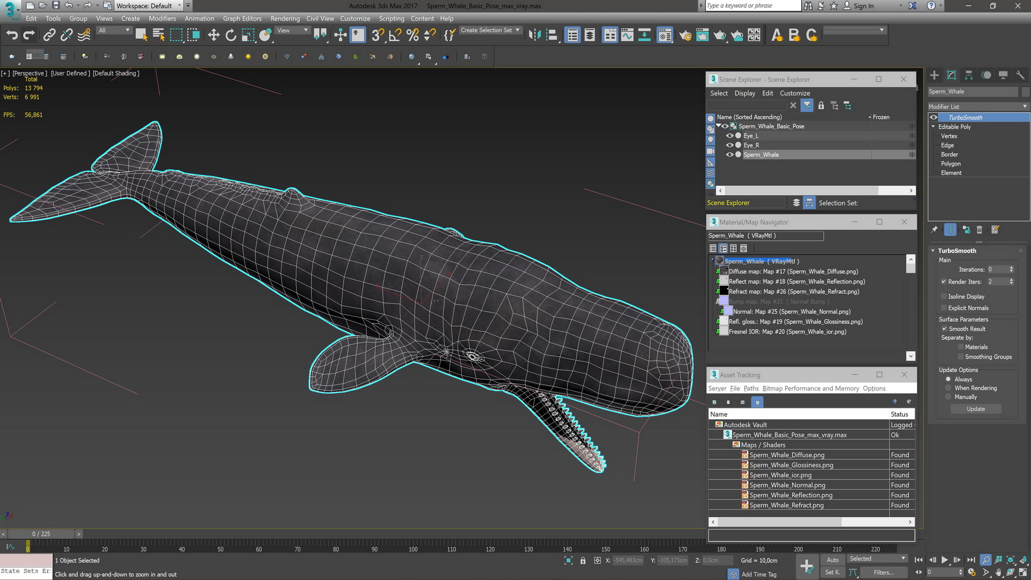
Task: Click the Set K. button
Action: (833, 572)
